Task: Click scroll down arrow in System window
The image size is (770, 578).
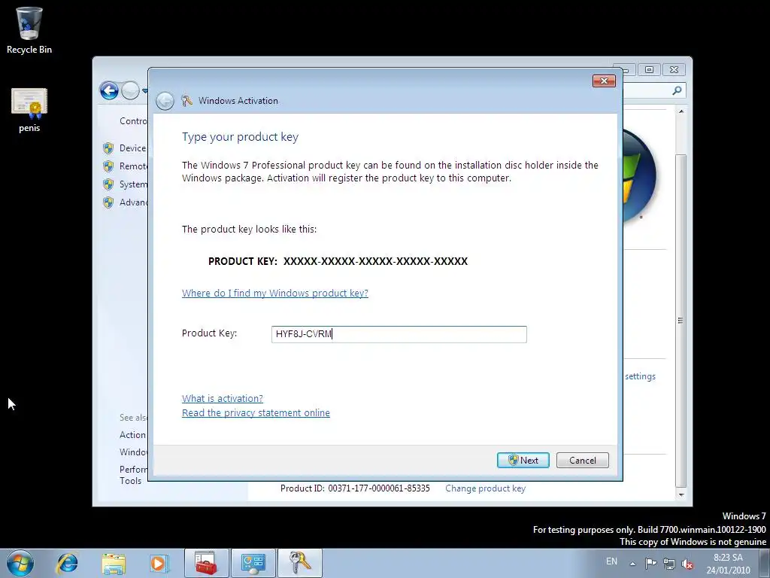Action: (x=681, y=494)
